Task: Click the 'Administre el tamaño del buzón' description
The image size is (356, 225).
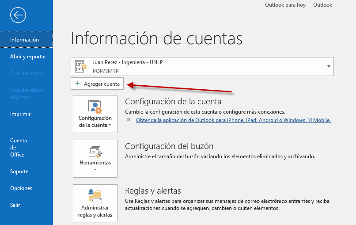Action: [220, 156]
